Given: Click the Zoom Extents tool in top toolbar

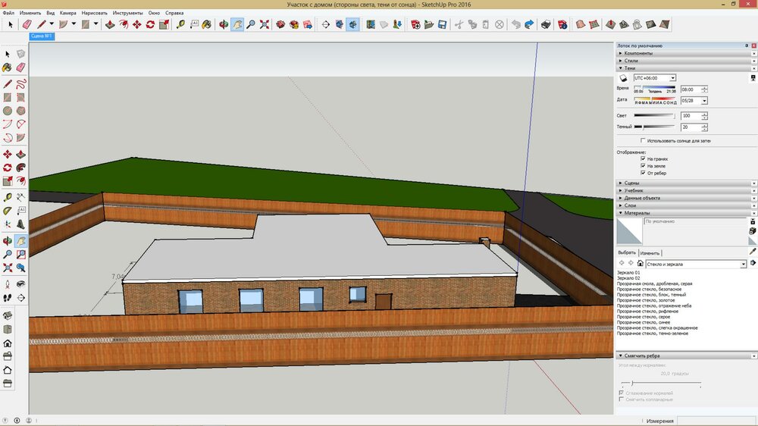Looking at the screenshot, I should pyautogui.click(x=265, y=24).
